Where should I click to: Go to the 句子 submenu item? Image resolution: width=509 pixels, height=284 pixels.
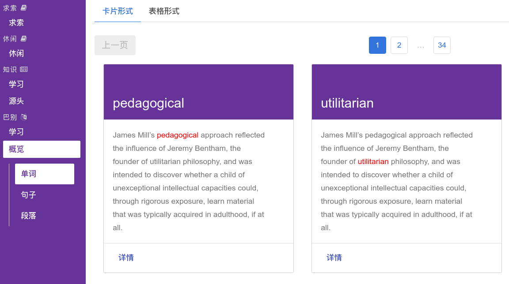(29, 195)
